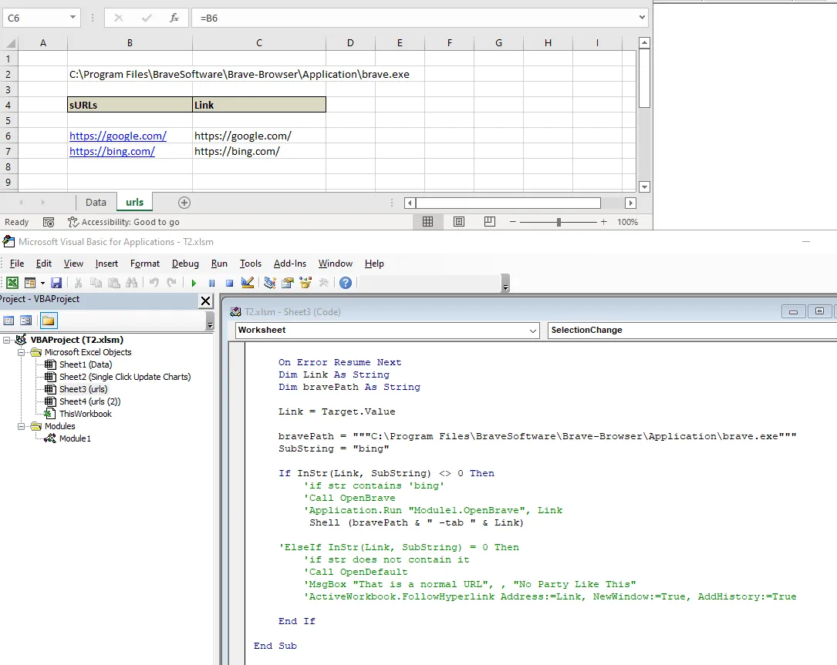Toggle Design Mode icon in the toolbar
837x665 pixels.
(x=248, y=283)
